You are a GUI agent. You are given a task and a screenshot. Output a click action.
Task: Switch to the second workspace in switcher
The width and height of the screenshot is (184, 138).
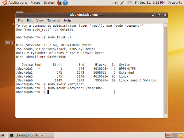[x=174, y=135]
